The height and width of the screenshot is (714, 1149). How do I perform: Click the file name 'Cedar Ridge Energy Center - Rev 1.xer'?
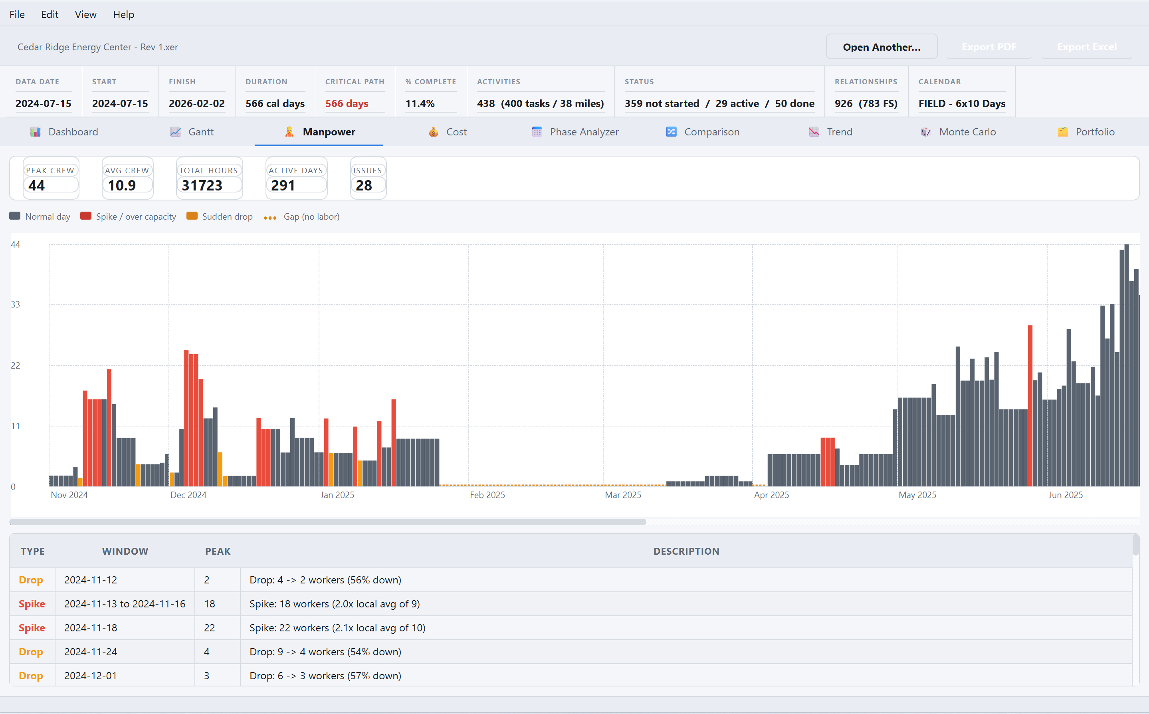click(x=98, y=47)
